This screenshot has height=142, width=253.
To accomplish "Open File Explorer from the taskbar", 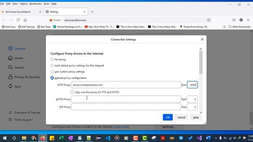I will tap(24, 138).
